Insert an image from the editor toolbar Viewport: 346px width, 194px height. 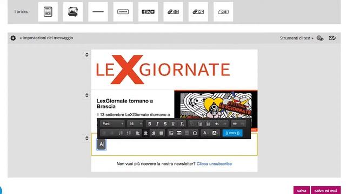[171, 133]
